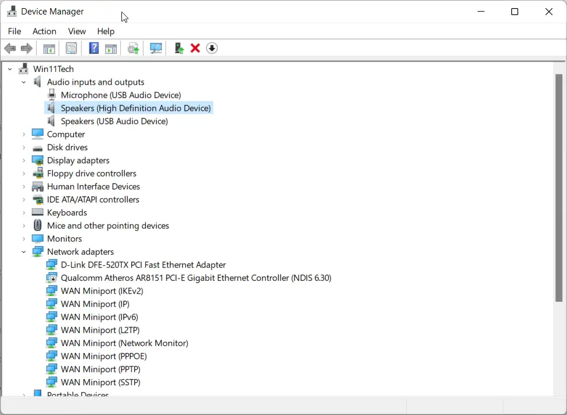The width and height of the screenshot is (567, 415).
Task: Click the Back arrow toolbar icon
Action: point(10,48)
